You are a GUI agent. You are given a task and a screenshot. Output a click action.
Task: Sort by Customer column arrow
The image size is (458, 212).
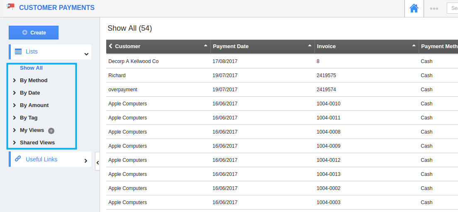(206, 46)
